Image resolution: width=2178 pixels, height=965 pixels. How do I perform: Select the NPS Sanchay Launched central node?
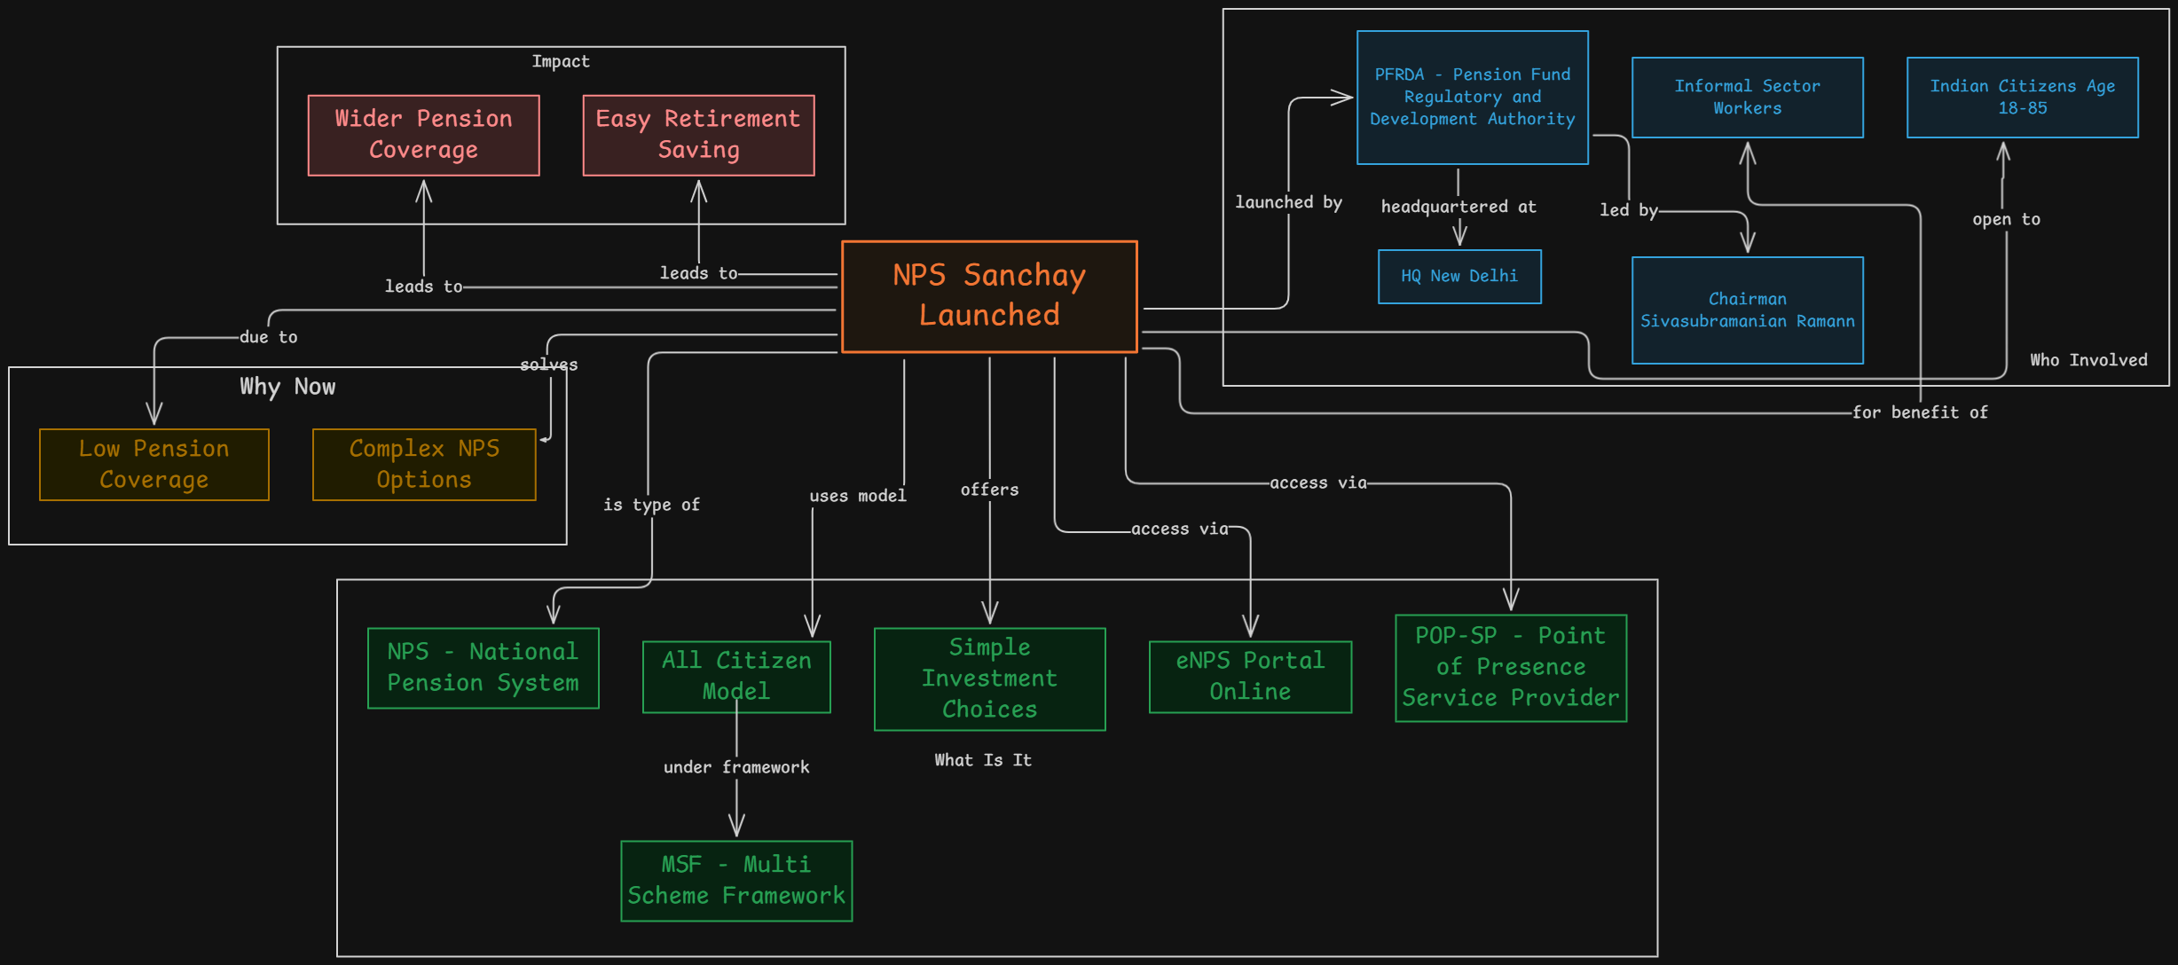(x=989, y=296)
